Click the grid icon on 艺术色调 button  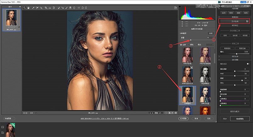point(247,21)
